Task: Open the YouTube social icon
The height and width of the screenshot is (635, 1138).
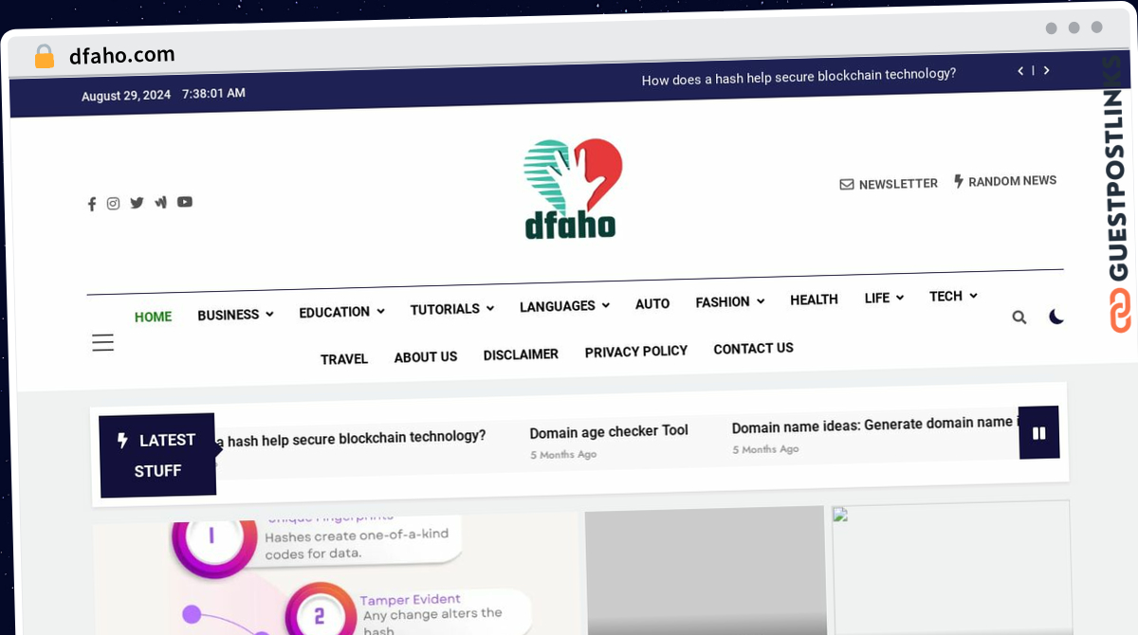Action: point(185,202)
